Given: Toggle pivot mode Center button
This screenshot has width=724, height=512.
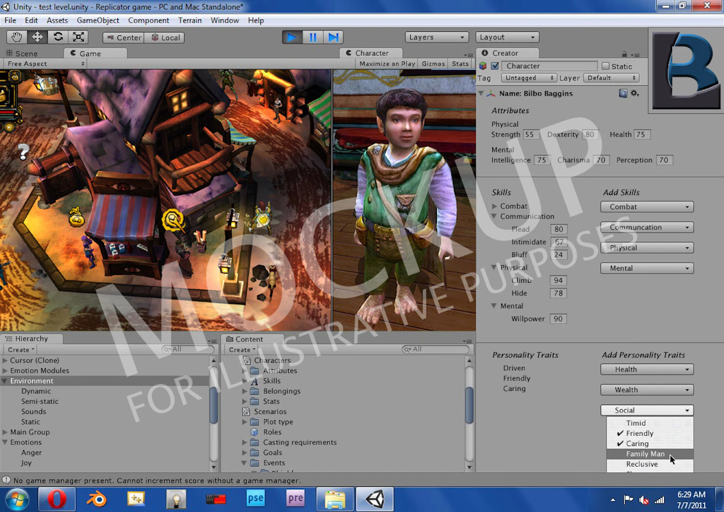Looking at the screenshot, I should 124,38.
